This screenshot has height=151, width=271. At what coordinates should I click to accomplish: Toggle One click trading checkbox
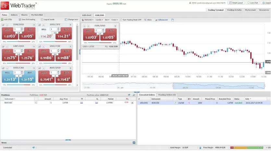point(20,19)
